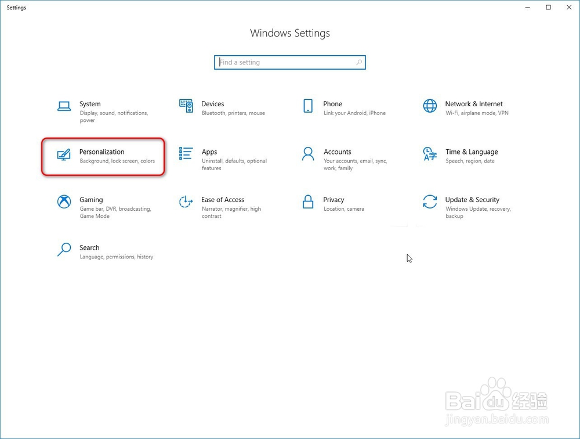Click 'Wi-Fi, airplane mode, VPN' text
The image size is (580, 439).
point(477,113)
